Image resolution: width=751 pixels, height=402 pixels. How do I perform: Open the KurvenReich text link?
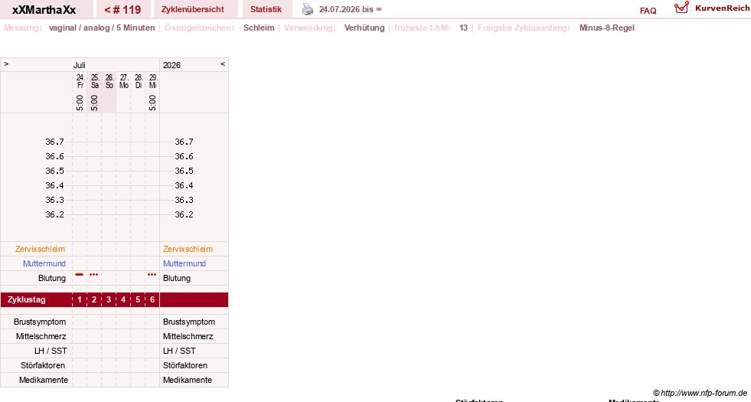click(x=722, y=8)
